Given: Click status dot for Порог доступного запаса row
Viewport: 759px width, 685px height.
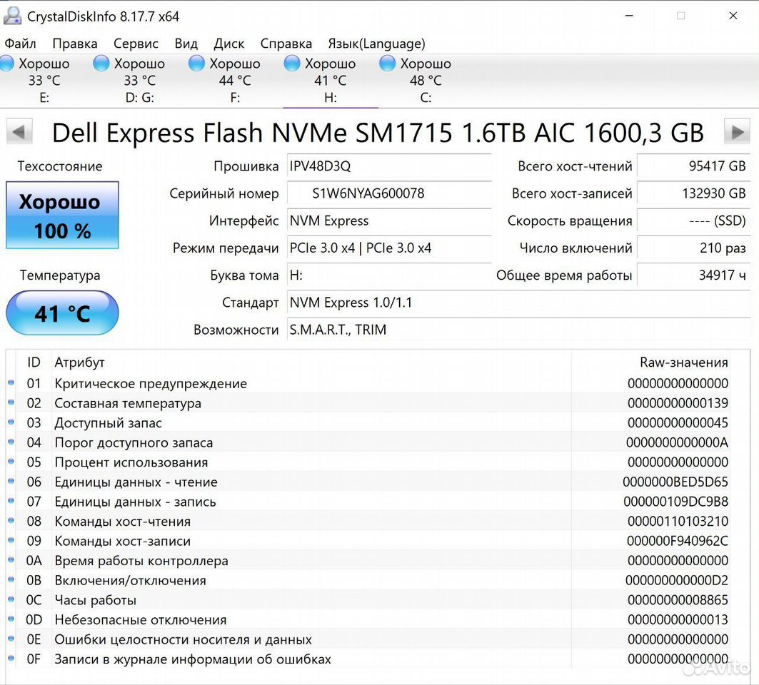Looking at the screenshot, I should 11,442.
